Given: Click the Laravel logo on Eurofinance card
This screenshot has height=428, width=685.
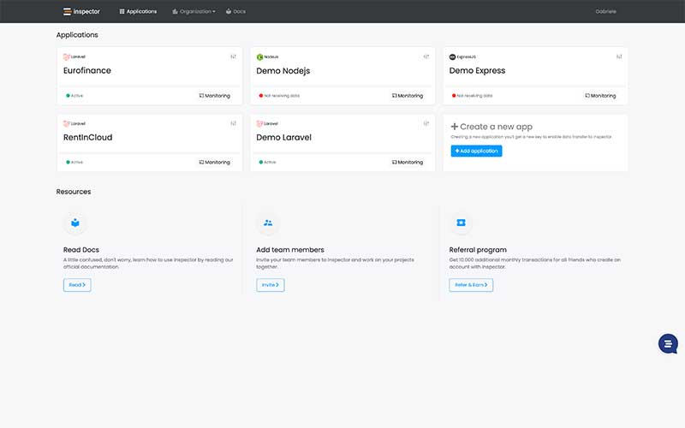Looking at the screenshot, I should coord(74,56).
